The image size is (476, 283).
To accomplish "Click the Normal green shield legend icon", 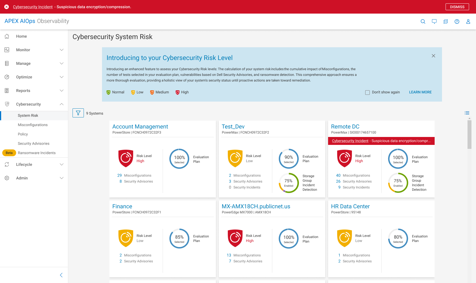I will 108,92.
